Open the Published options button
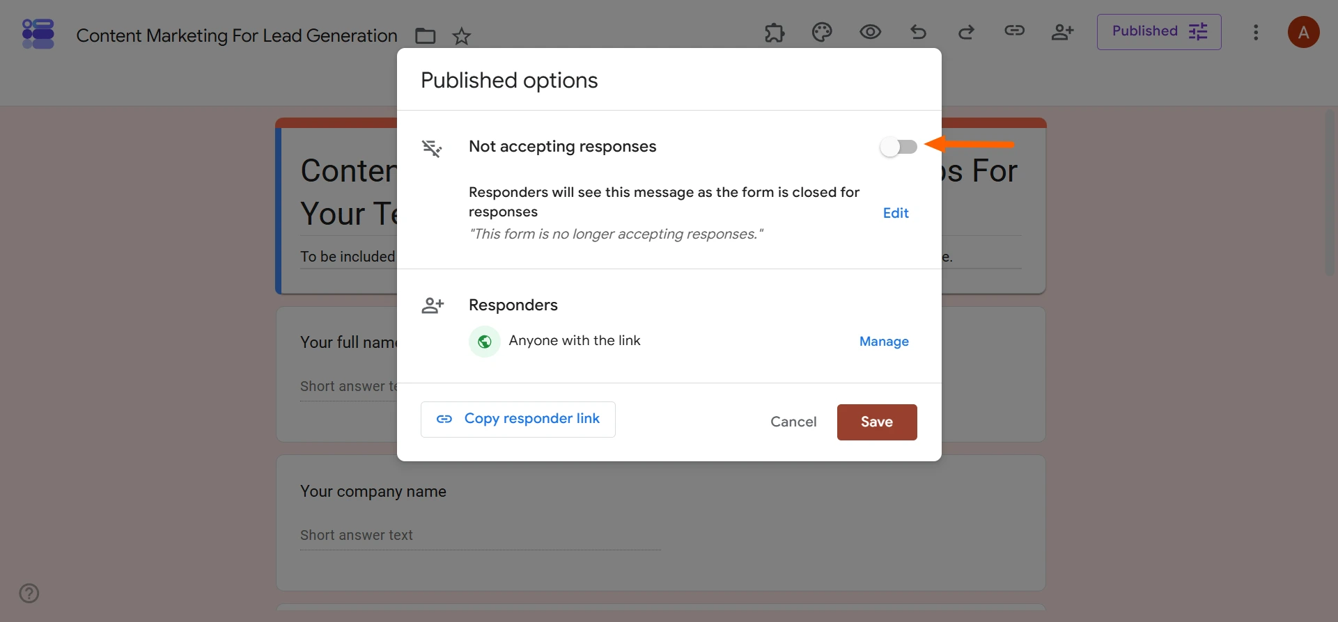 pyautogui.click(x=1159, y=32)
